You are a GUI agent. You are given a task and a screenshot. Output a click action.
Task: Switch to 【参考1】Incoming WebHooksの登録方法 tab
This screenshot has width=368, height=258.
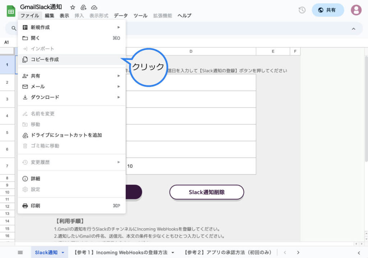click(120, 252)
